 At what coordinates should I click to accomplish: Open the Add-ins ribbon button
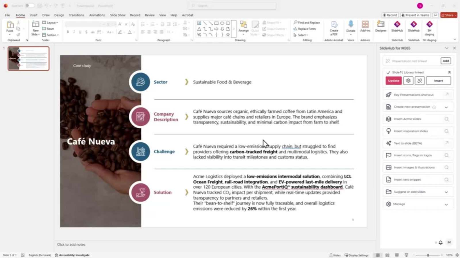[365, 26]
